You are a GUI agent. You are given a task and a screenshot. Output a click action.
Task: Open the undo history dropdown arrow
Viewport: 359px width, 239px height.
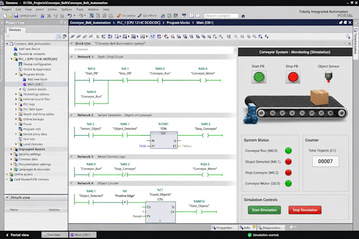[74, 15]
